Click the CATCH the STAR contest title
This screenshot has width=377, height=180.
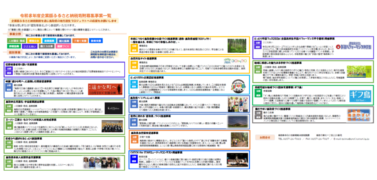pos(156,152)
